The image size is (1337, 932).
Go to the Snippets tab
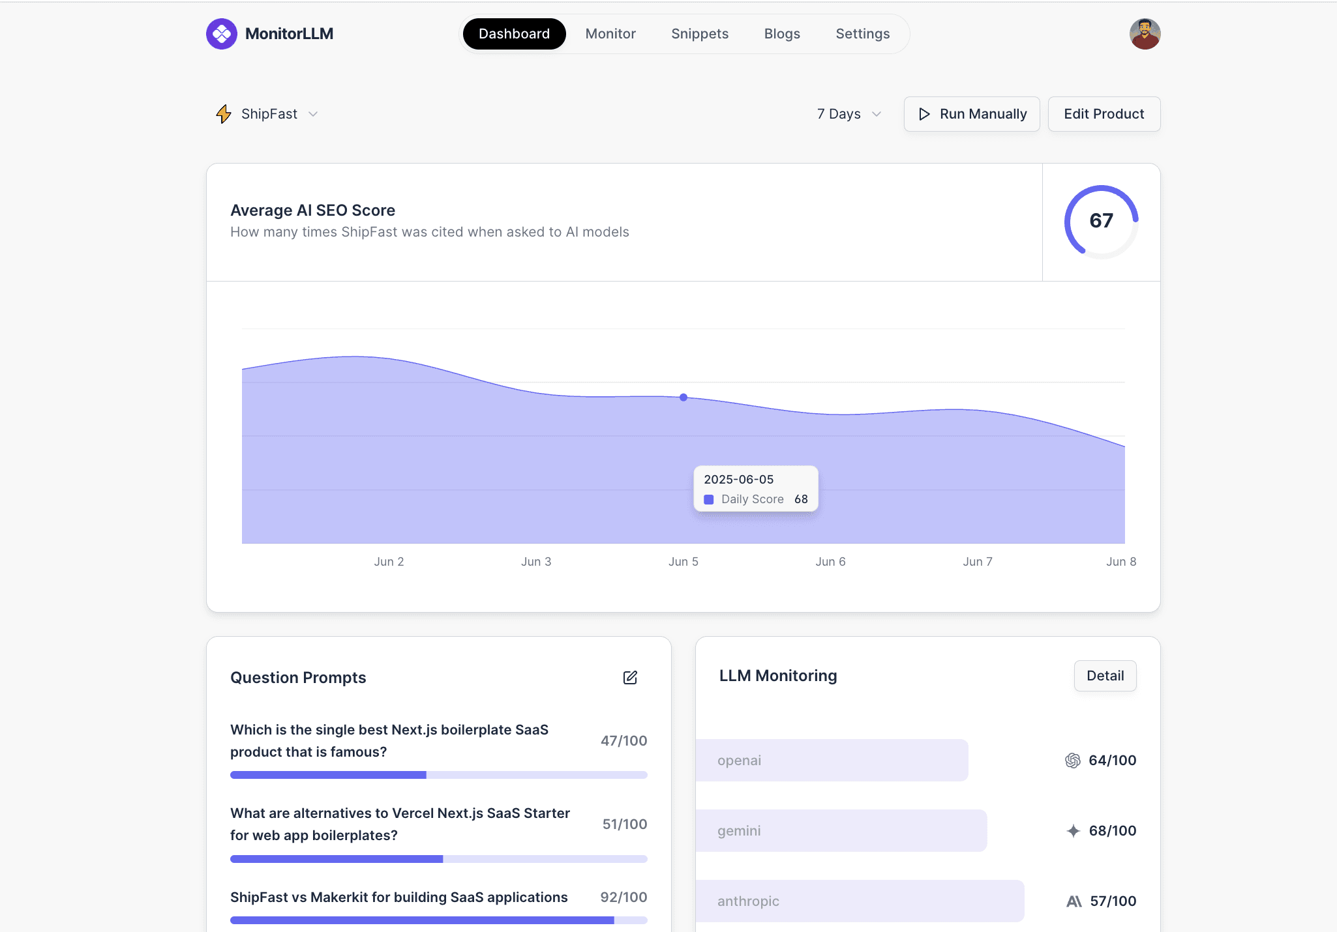coord(700,34)
